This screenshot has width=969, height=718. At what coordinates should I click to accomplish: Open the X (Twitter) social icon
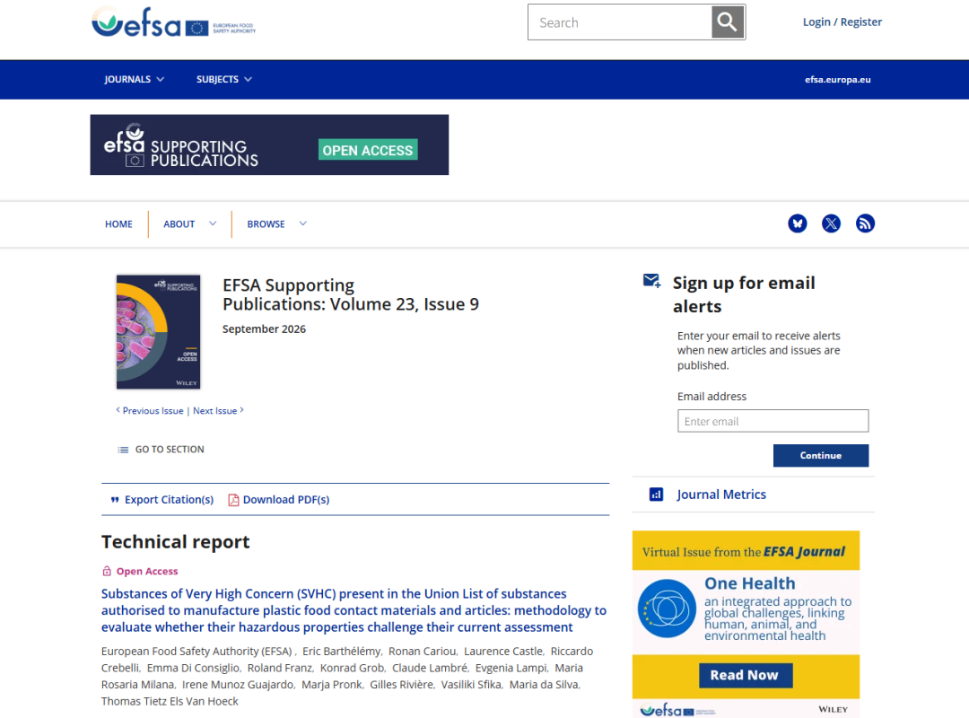831,223
